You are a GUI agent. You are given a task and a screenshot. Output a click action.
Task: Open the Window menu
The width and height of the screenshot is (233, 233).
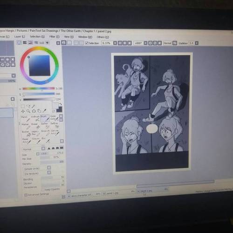[85, 37]
